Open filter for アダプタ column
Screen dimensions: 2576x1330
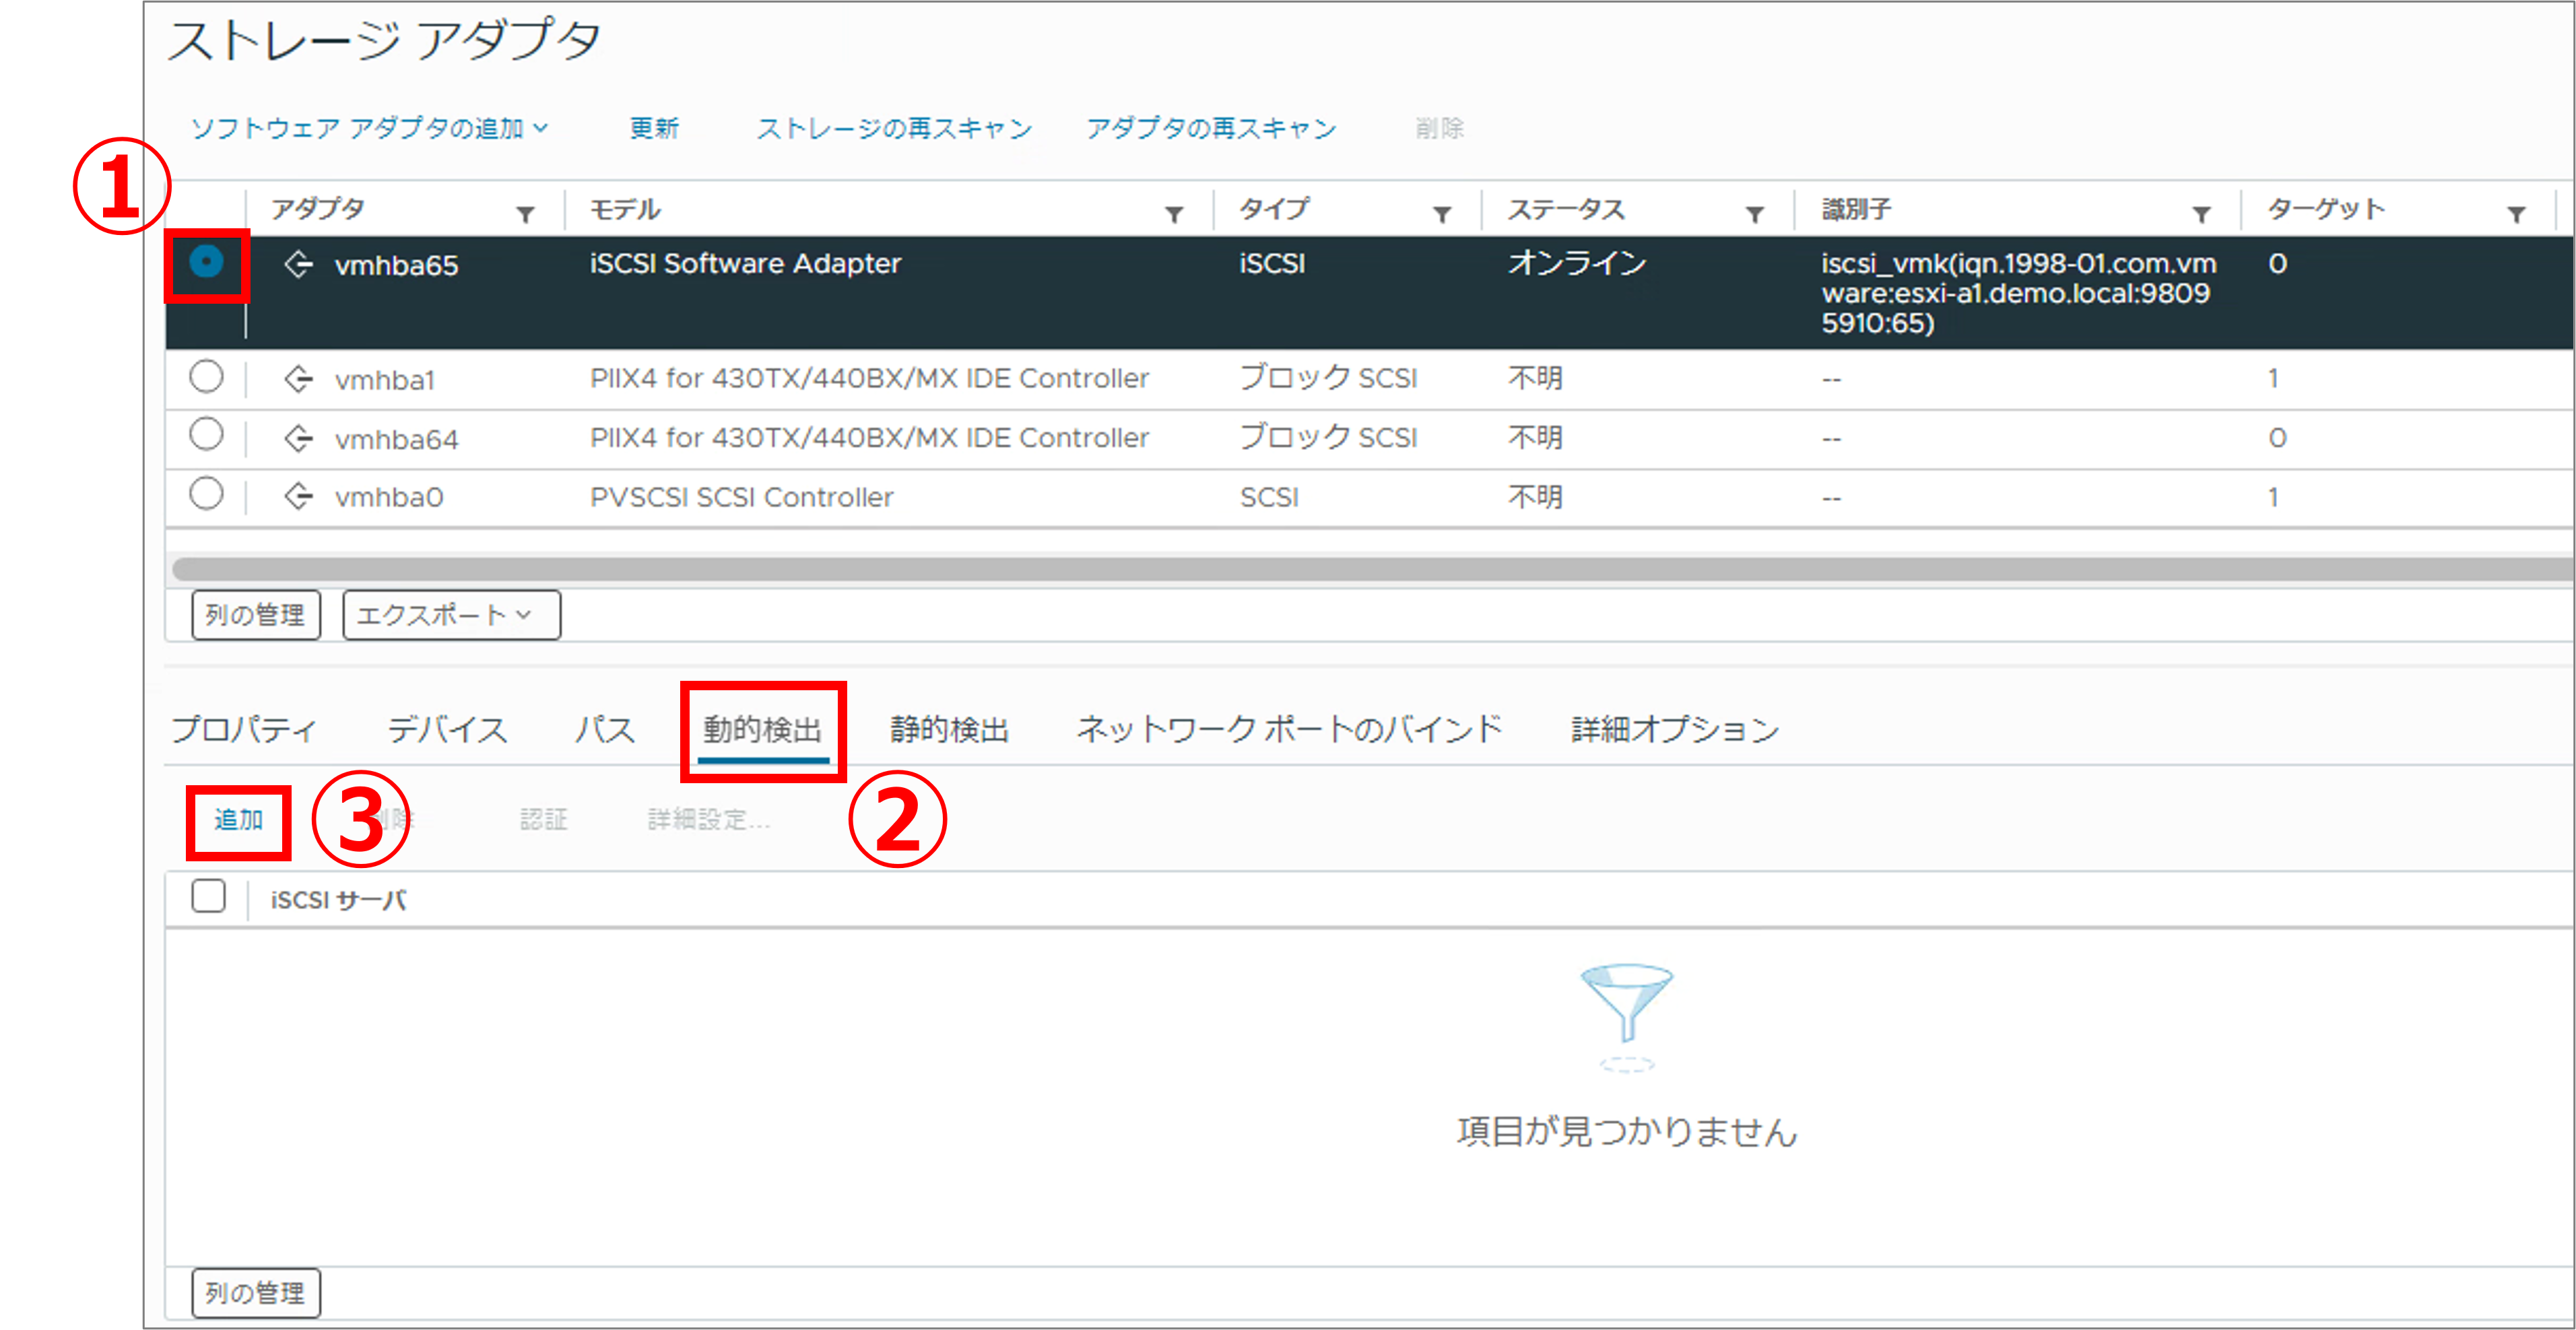(525, 213)
